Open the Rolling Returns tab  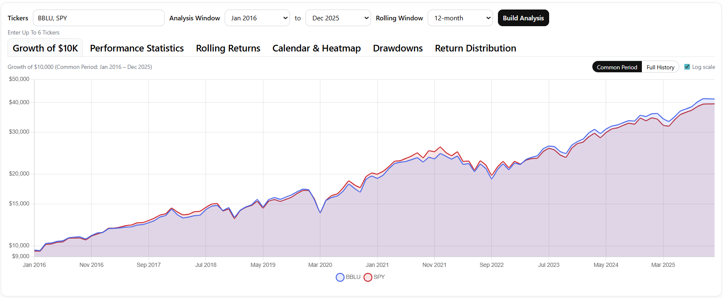(228, 48)
